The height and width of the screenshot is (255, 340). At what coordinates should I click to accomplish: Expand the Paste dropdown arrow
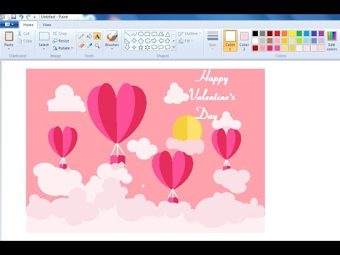tap(8, 49)
